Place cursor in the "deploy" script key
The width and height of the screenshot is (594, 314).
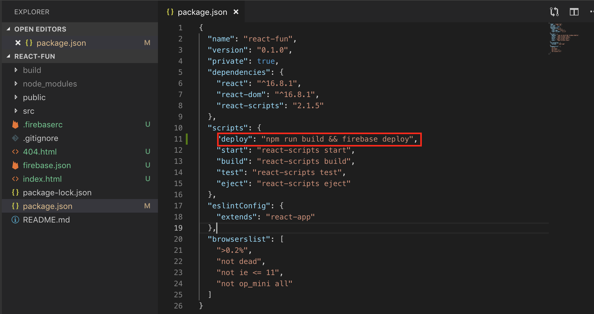click(x=234, y=139)
